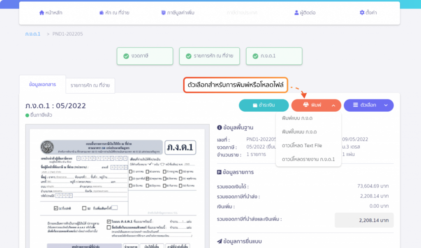Switch to the รายการหัก ณ ที่จ่าย tab
Viewport: 421px width, 248px height.
(90, 85)
